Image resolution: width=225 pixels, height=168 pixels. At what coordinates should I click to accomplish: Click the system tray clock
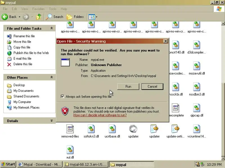click(214, 165)
